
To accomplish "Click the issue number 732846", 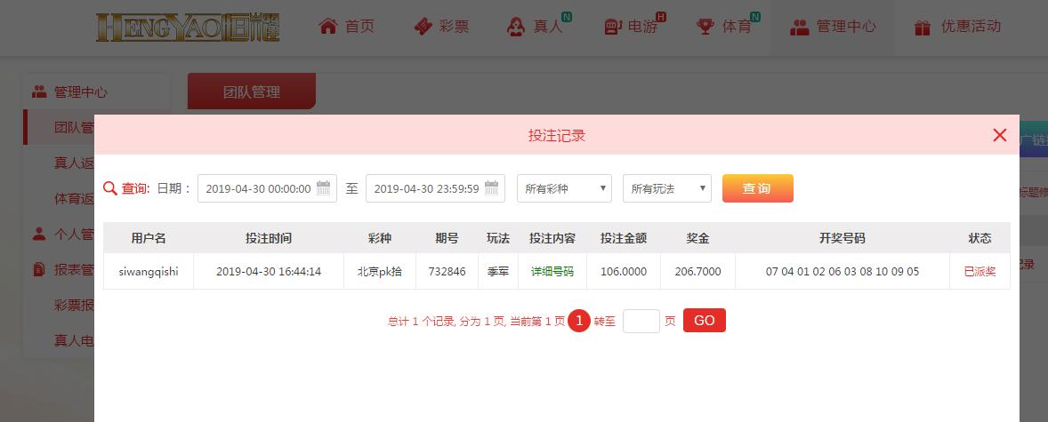I will click(x=447, y=272).
